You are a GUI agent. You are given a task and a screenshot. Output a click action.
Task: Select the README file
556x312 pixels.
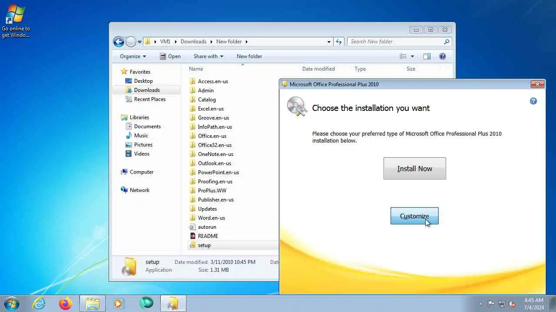(208, 236)
